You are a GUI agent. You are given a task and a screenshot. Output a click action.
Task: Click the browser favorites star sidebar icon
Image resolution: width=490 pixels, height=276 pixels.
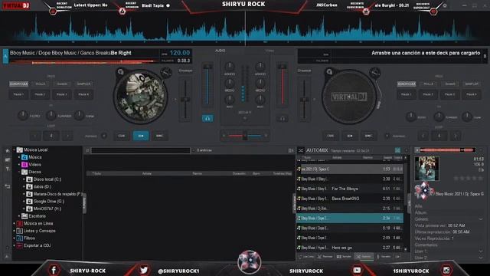click(7, 150)
